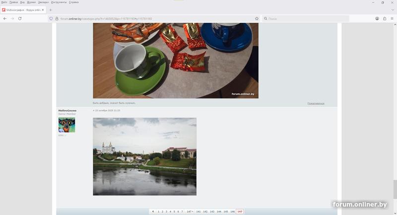Screen dimensions: 397x215
Task: Open the post permalink dated 25 октября 2025
Action: click(x=106, y=110)
